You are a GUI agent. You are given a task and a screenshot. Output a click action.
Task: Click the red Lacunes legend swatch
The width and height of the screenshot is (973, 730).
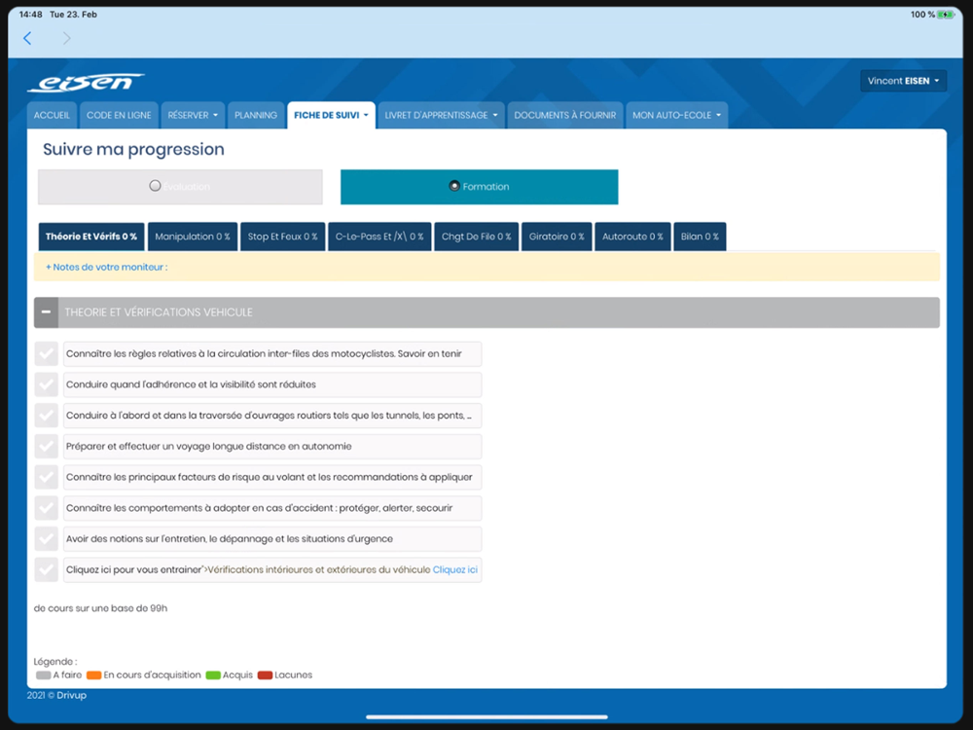tap(265, 675)
